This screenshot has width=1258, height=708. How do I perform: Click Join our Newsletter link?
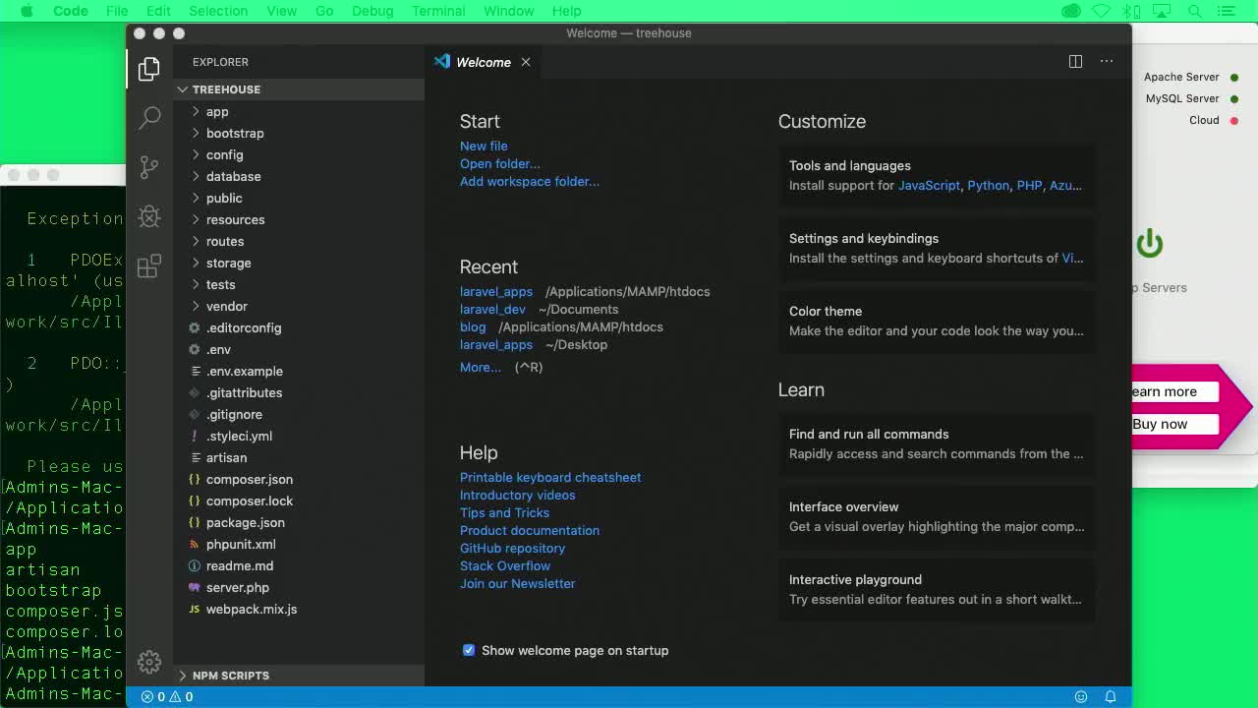(518, 583)
